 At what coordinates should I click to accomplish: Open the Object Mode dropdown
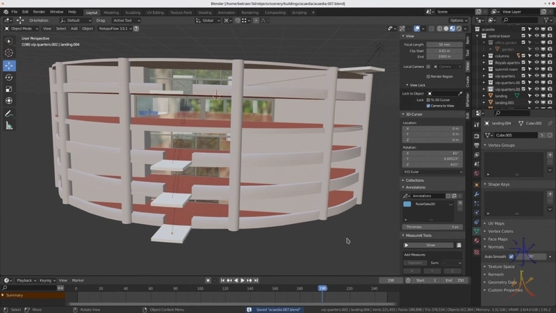pos(20,29)
